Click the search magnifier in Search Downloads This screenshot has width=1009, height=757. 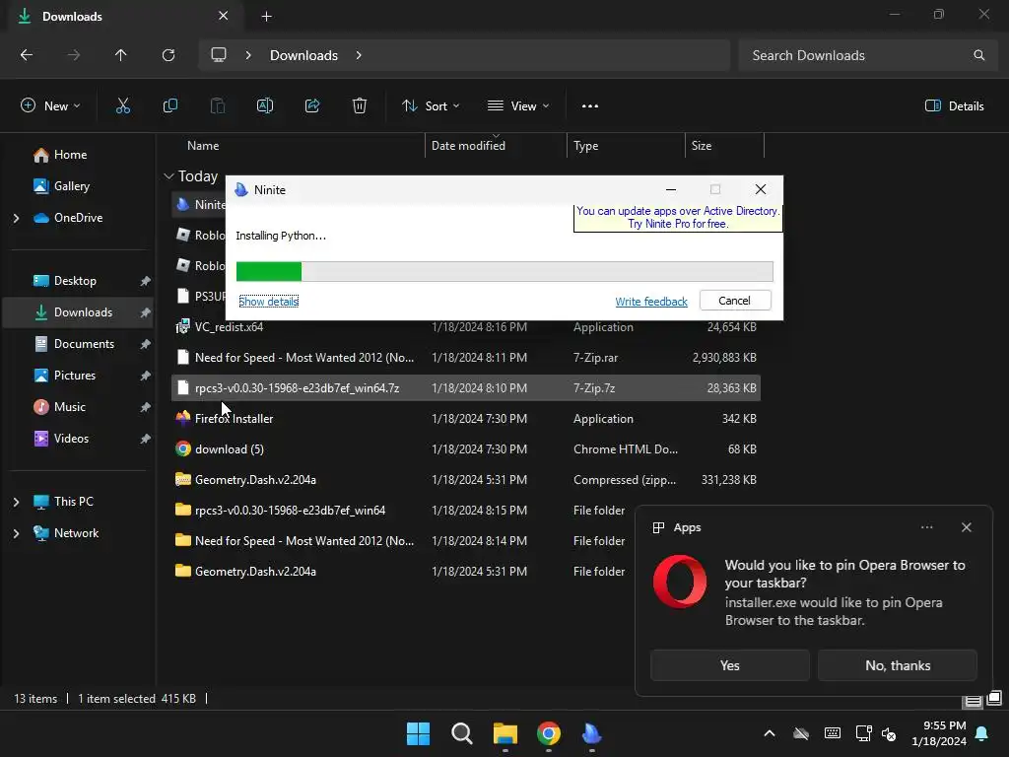point(978,55)
